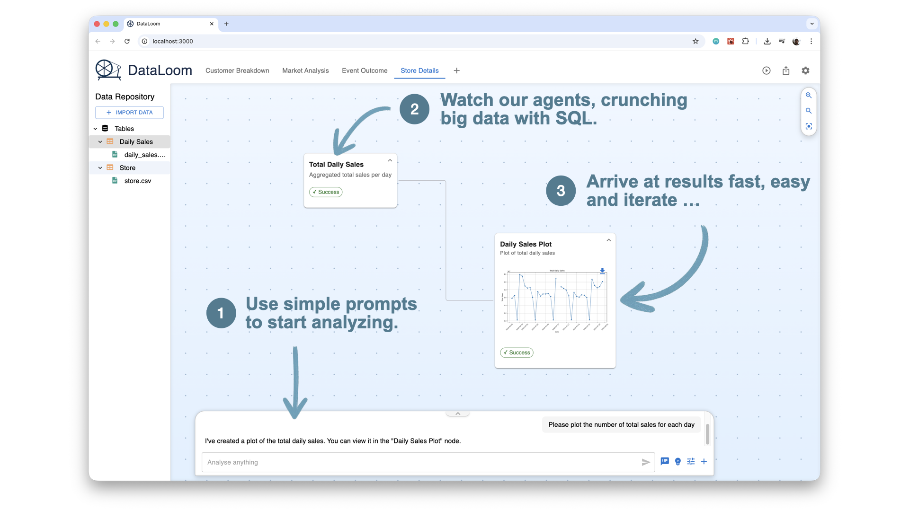Open the Market Analysis tab
This screenshot has width=909, height=511.
(x=305, y=70)
